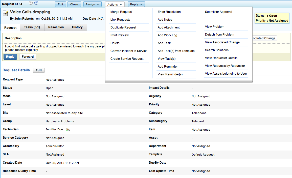This screenshot has height=178, width=292.
Task: Choose Convert Incident to Service
Action: click(x=129, y=51)
